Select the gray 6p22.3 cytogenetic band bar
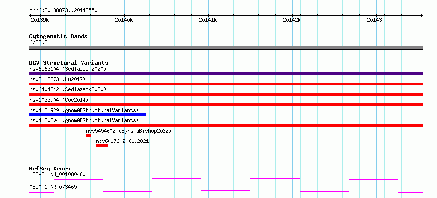The height and width of the screenshot is (198, 437). [x=226, y=48]
